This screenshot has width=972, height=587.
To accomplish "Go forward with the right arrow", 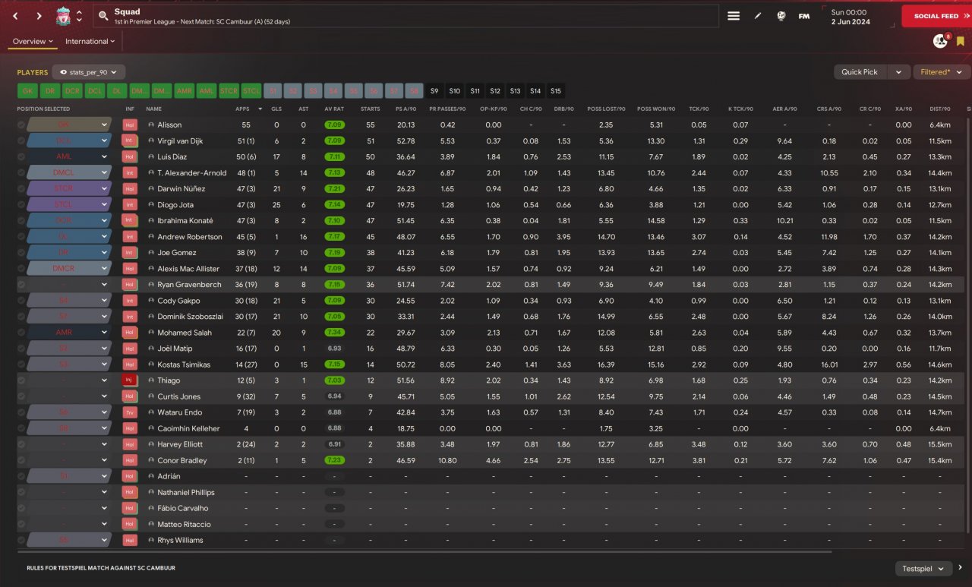I will point(39,16).
